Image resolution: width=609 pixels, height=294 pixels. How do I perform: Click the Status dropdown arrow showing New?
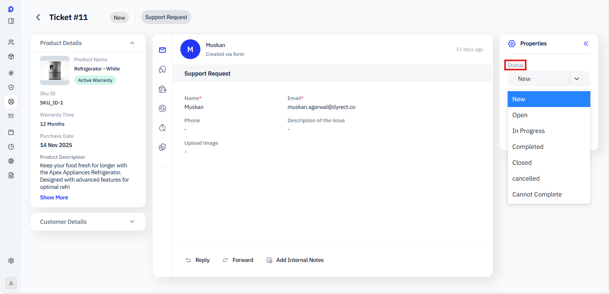[577, 79]
